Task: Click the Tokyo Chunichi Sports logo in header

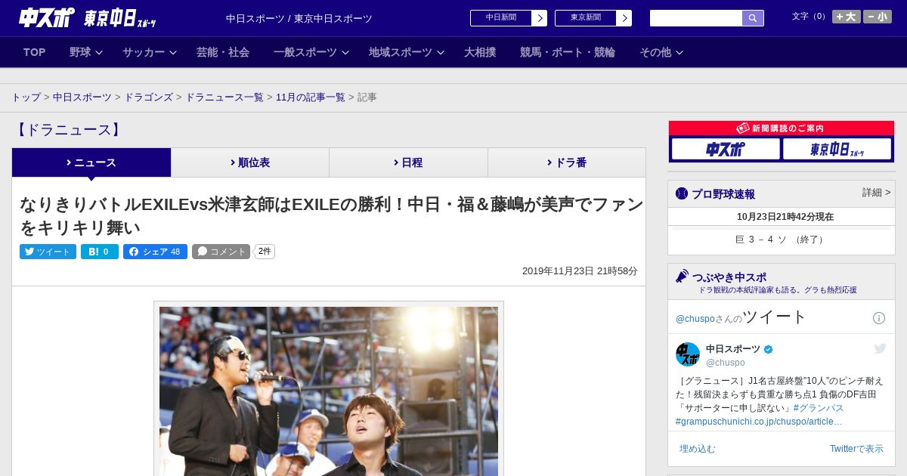Action: [x=120, y=18]
